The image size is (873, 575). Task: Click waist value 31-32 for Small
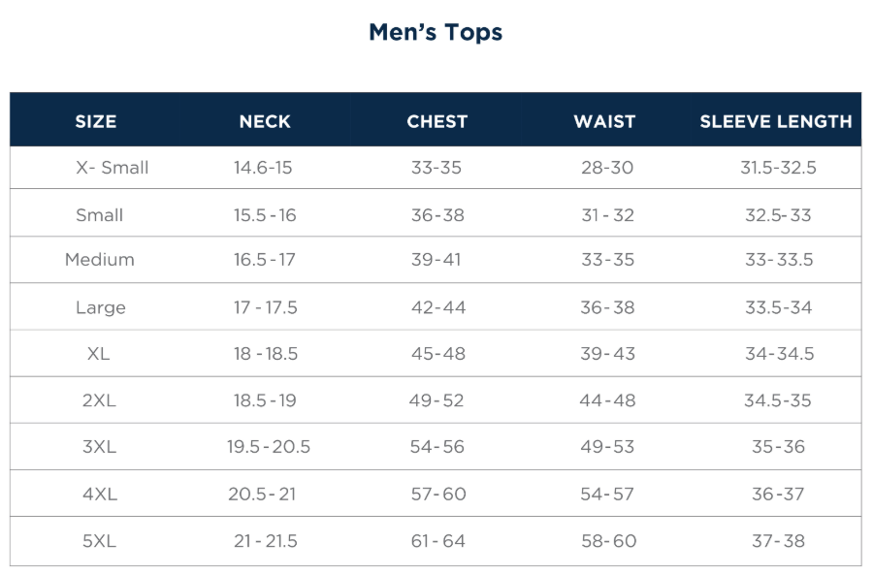coord(607,215)
